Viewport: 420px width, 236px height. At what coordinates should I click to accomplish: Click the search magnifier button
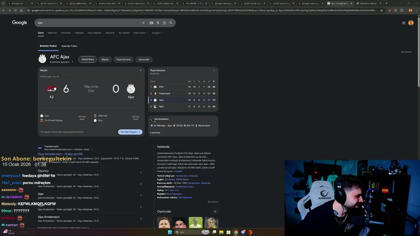[171, 23]
